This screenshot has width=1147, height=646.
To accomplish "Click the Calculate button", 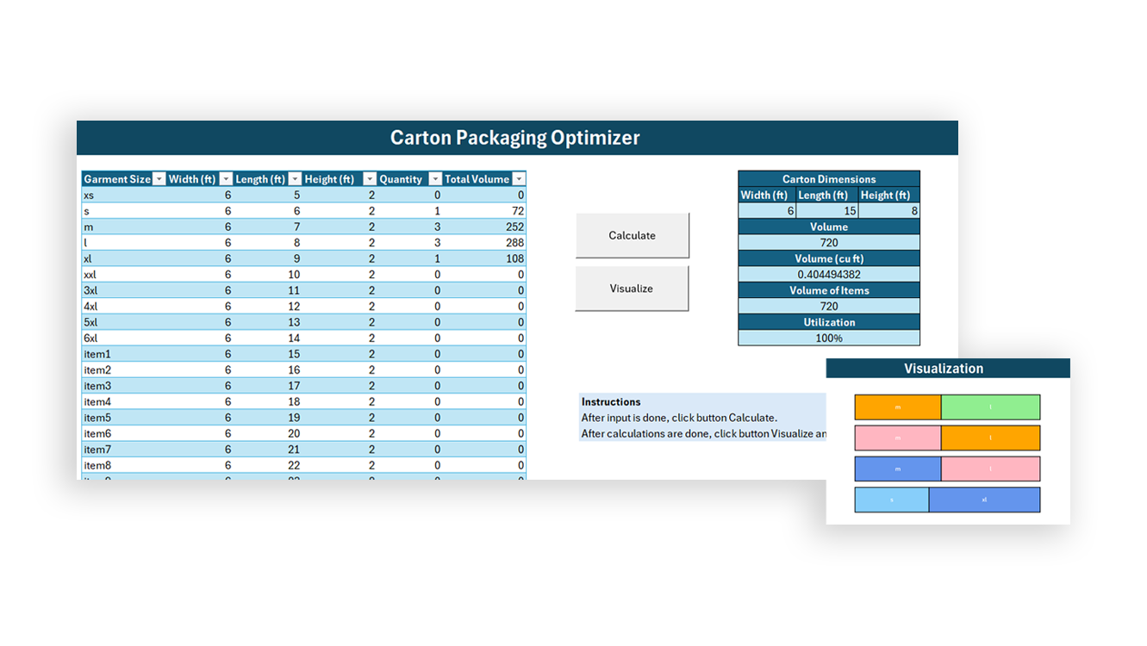I will [632, 235].
